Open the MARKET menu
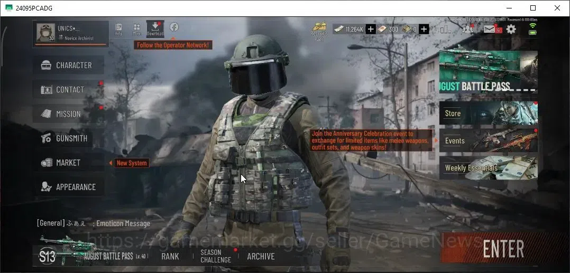 pyautogui.click(x=69, y=163)
